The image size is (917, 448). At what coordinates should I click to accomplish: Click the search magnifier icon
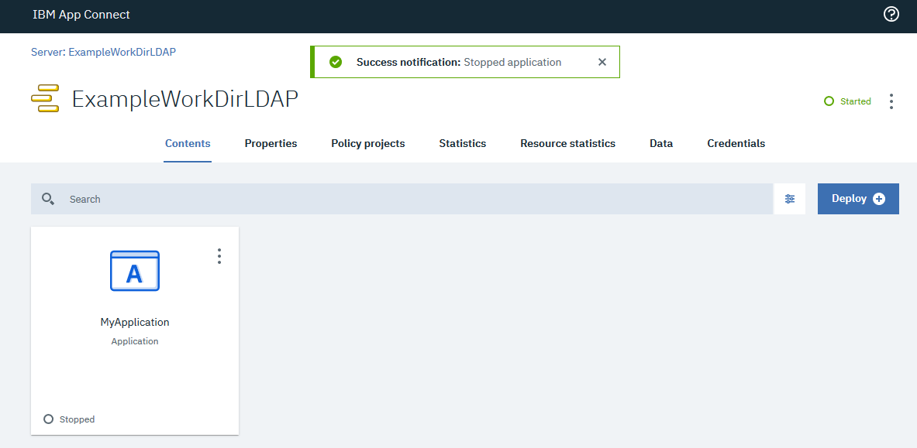48,199
